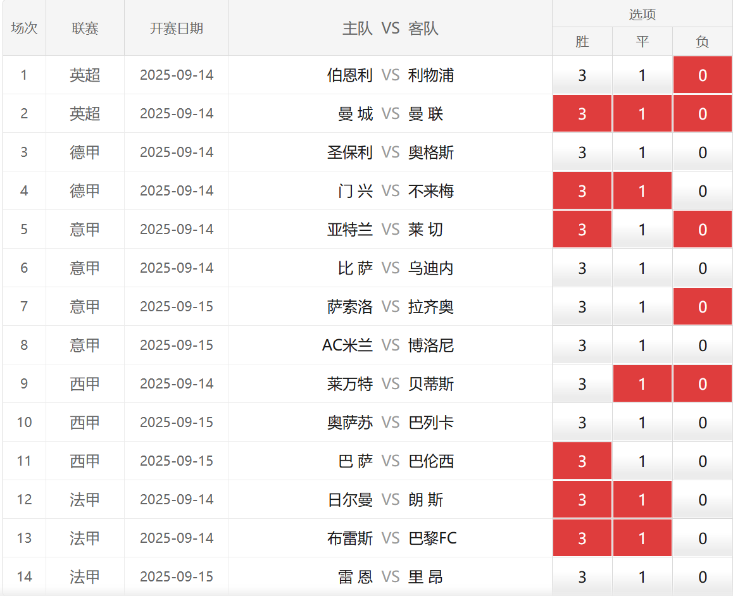This screenshot has height=596, width=733.
Task: Deselect win (3) for 亚特兰 vs 莱切
Action: (582, 229)
